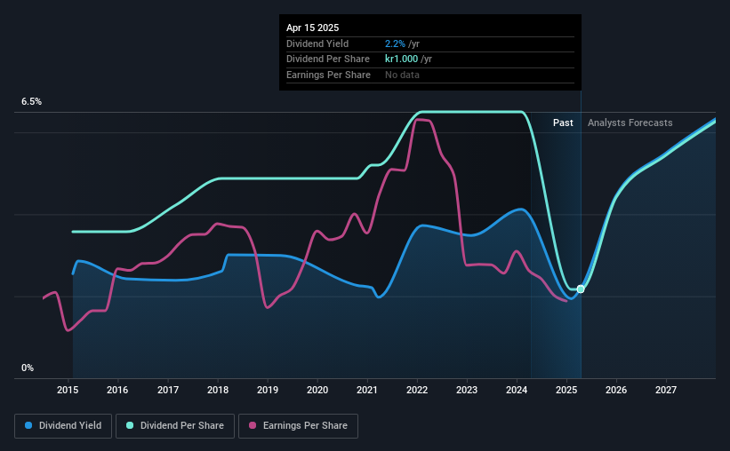Click the 6.5% y-axis label
This screenshot has width=730, height=451.
tap(31, 102)
